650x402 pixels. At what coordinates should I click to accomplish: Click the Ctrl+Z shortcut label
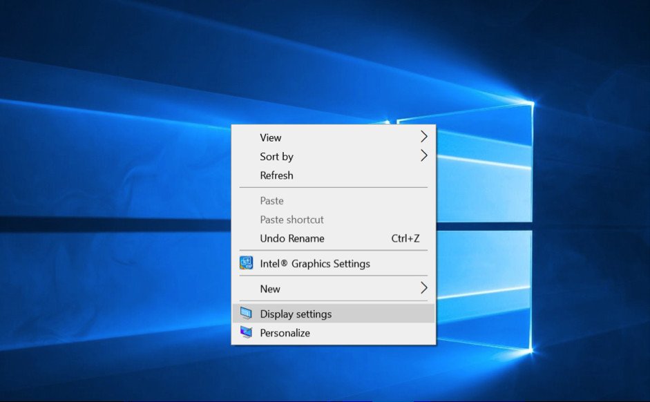pos(405,238)
